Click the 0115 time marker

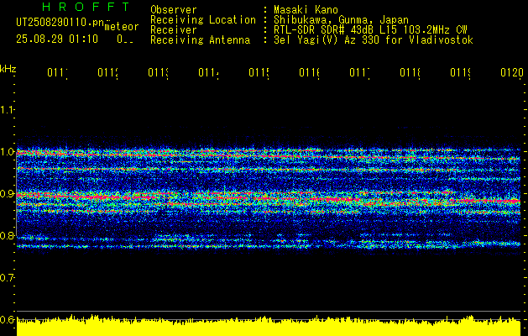[x=259, y=72]
